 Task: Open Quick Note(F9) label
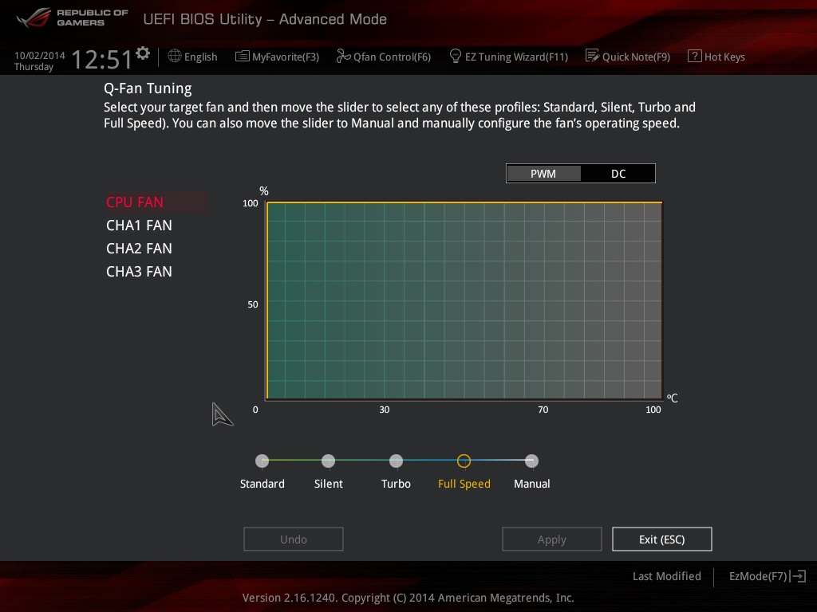pyautogui.click(x=636, y=57)
